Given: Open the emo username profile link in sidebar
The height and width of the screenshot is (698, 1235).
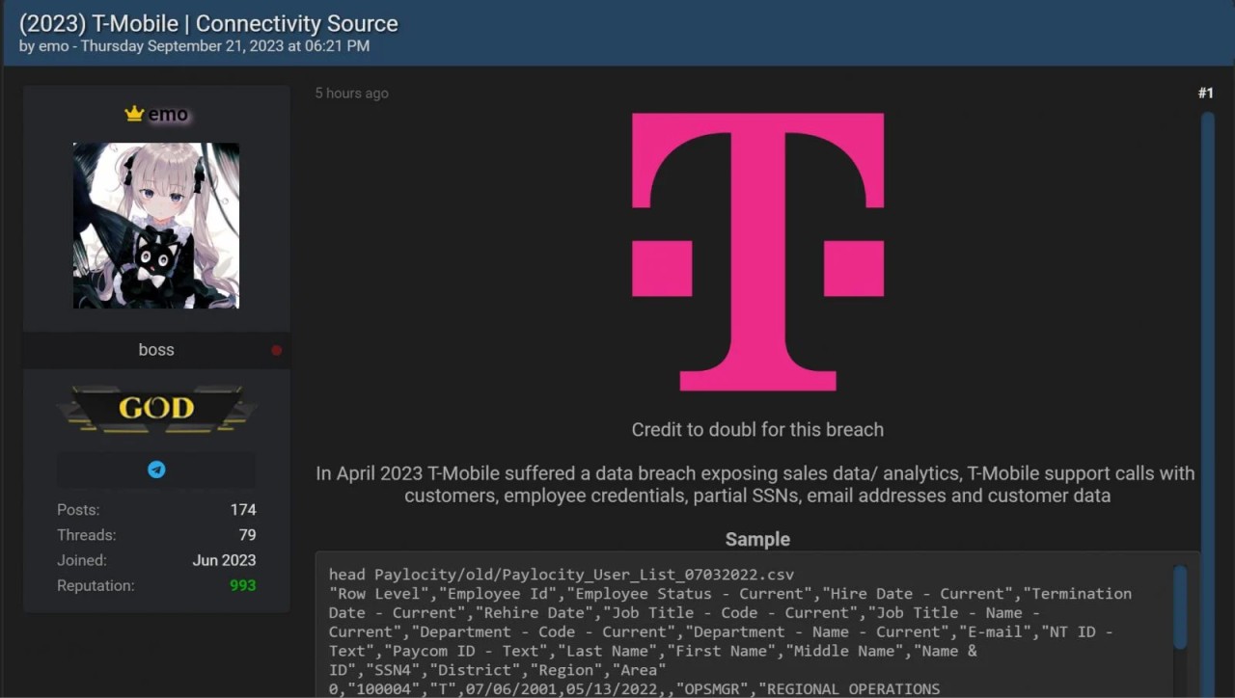Looking at the screenshot, I should coord(168,114).
